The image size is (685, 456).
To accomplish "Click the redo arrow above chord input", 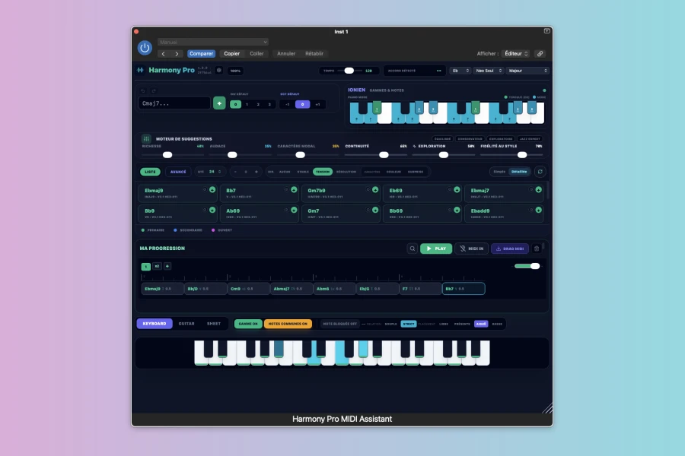I will coord(153,90).
